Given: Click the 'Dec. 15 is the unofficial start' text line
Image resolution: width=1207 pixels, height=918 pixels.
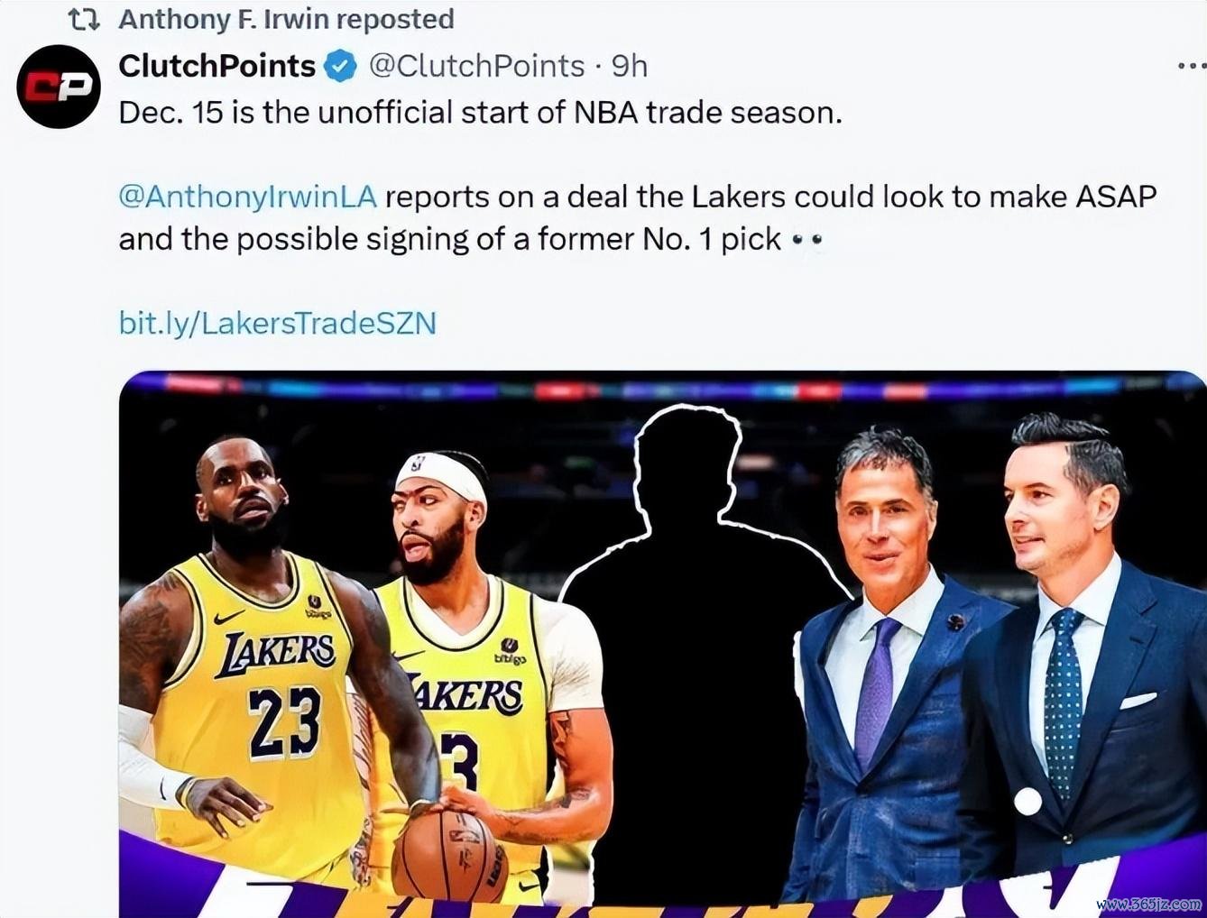Looking at the screenshot, I should point(480,113).
